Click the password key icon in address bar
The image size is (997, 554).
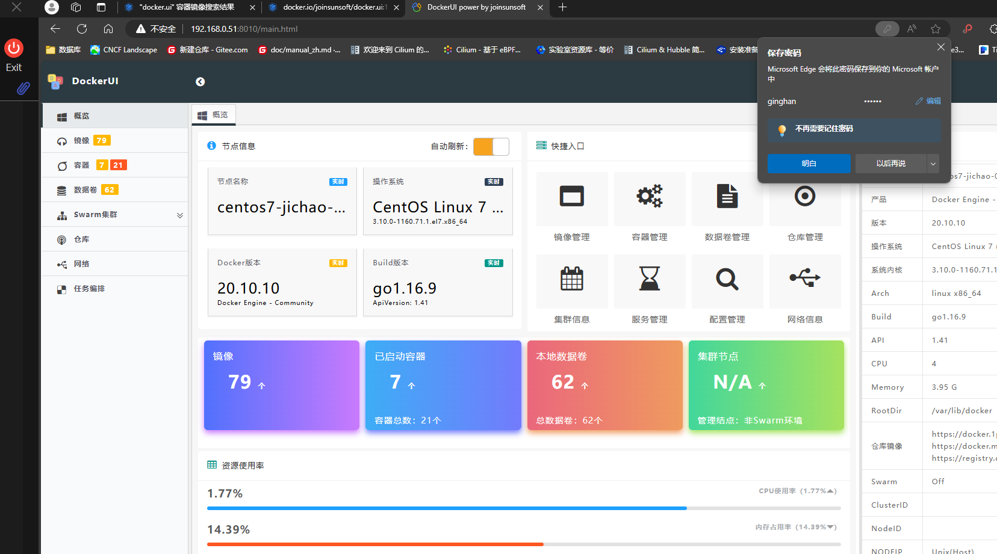(887, 29)
